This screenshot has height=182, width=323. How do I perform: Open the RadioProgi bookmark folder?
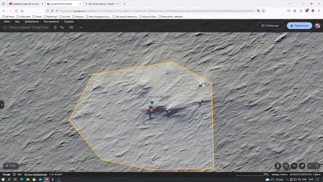click(50, 17)
